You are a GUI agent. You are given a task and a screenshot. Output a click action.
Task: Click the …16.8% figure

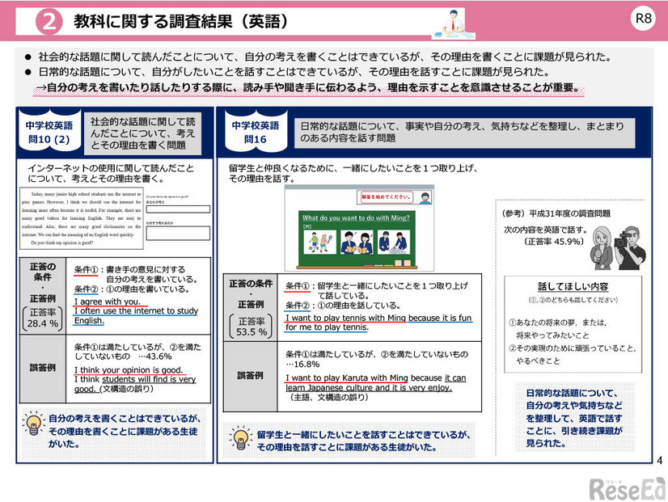[x=302, y=365]
